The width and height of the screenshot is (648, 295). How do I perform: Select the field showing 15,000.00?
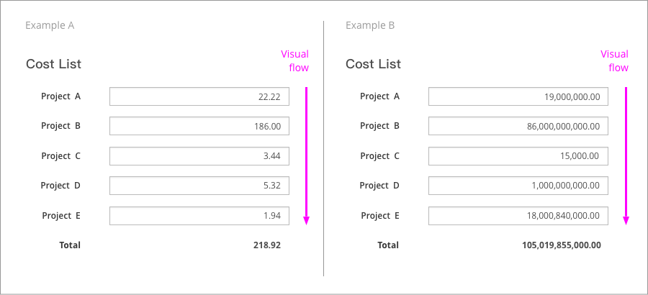(x=518, y=155)
